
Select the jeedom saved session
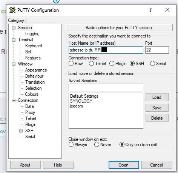click(x=76, y=106)
